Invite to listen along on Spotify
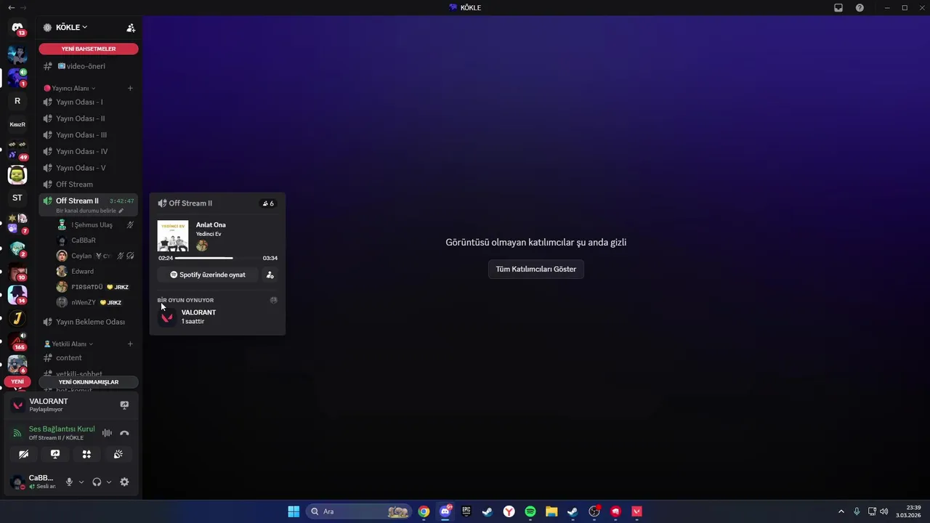930x523 pixels. pyautogui.click(x=270, y=275)
